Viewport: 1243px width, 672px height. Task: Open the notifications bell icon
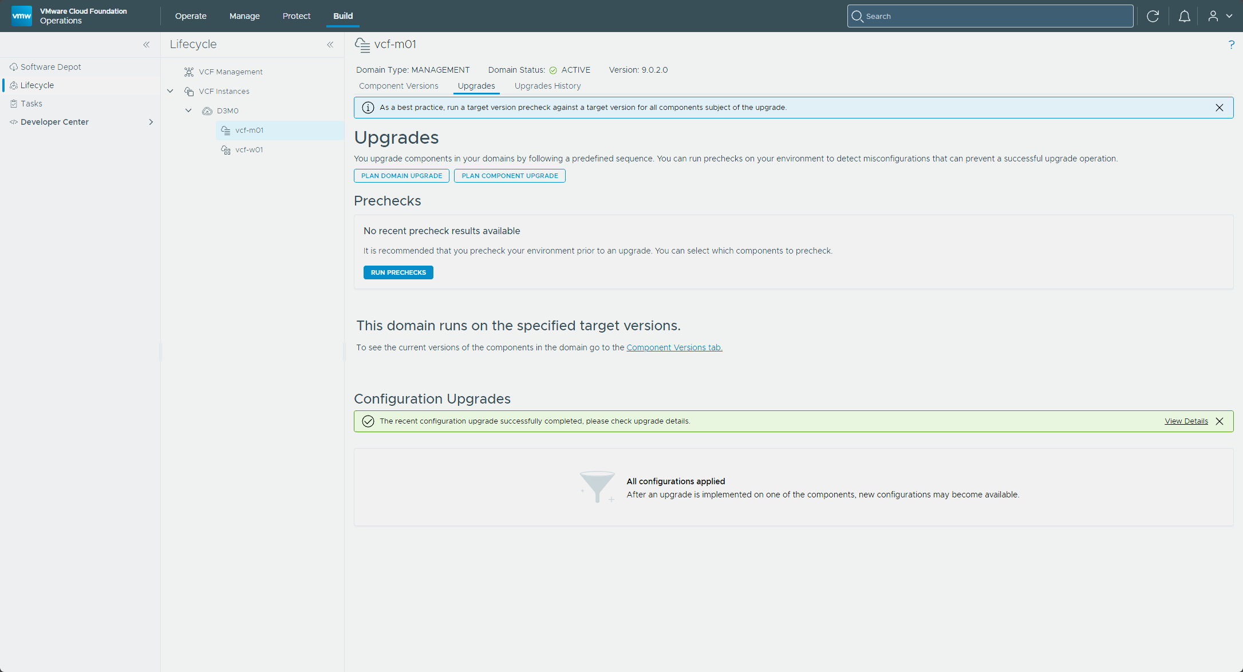coord(1184,16)
